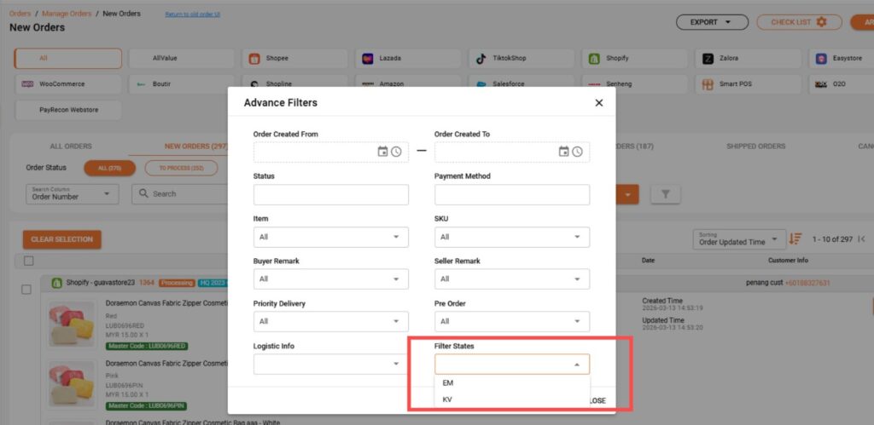Go to first page of orders
The height and width of the screenshot is (425, 874).
click(862, 239)
